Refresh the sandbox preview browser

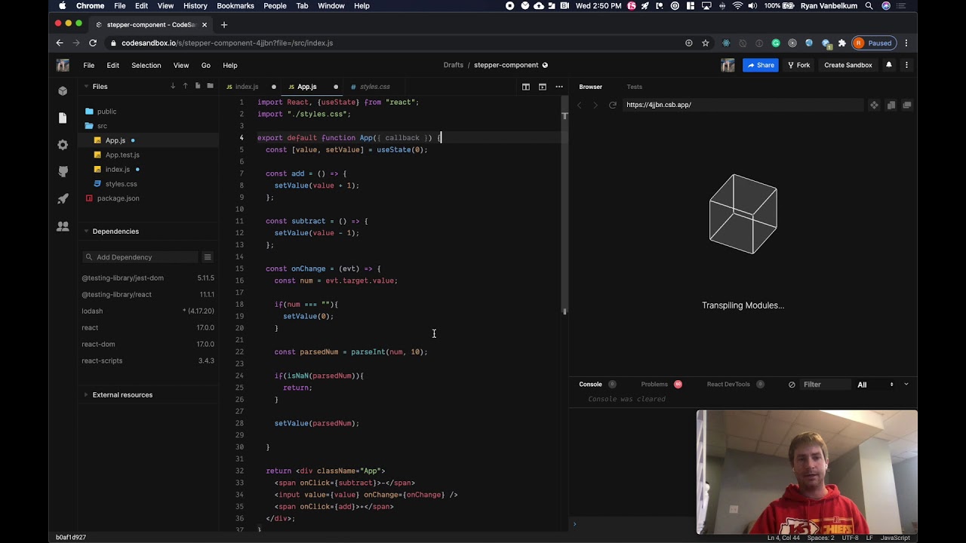[x=613, y=105]
